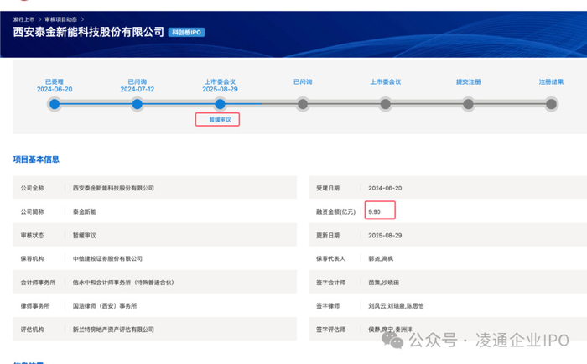Click the page title 西安泰金新能科技股份有限公司 in the blue banner
The height and width of the screenshot is (364, 587).
[89, 32]
